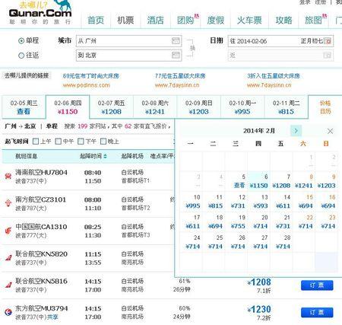Image resolution: width=342 pixels, height=325 pixels.
Task: Click departure date field 2014-02-06
Action: [280, 41]
